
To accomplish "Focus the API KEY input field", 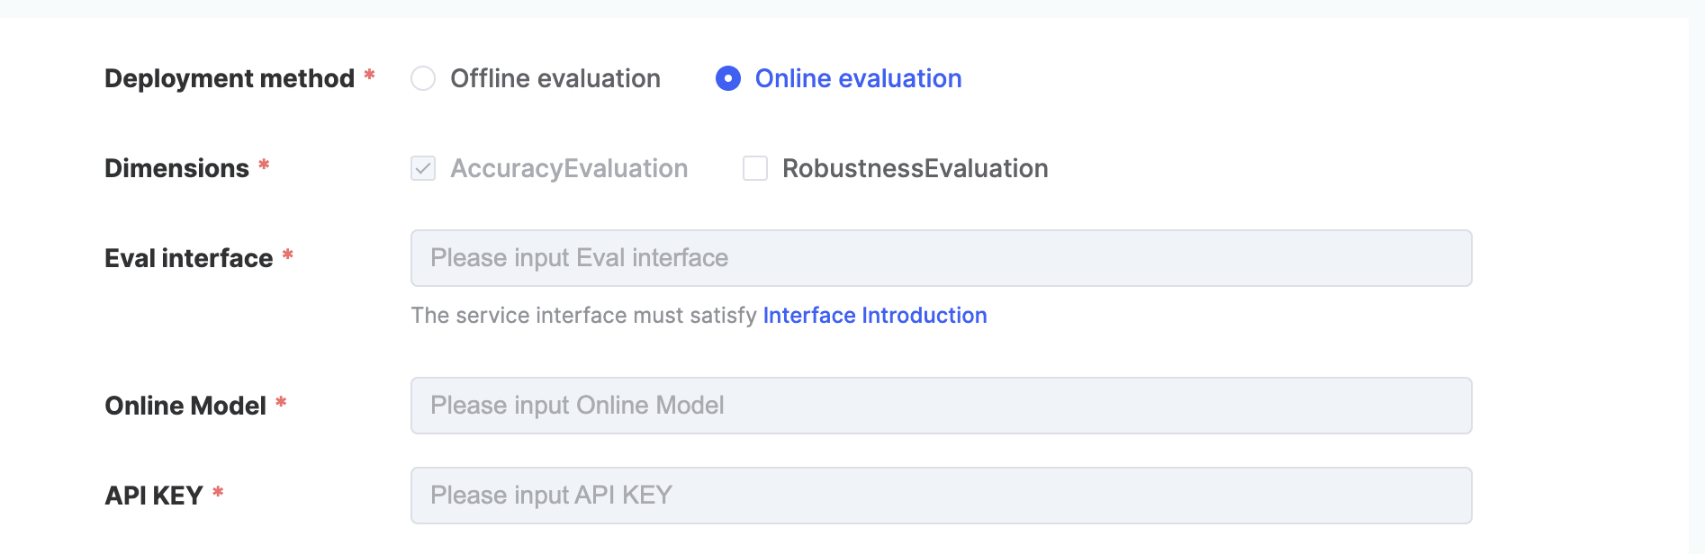I will [x=941, y=496].
